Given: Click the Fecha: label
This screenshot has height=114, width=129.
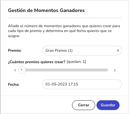Looking at the screenshot, I should pos(14,85).
